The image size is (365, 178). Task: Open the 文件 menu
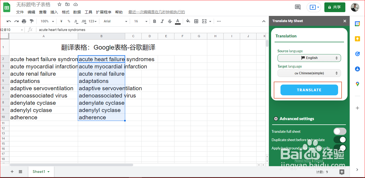click(20, 12)
